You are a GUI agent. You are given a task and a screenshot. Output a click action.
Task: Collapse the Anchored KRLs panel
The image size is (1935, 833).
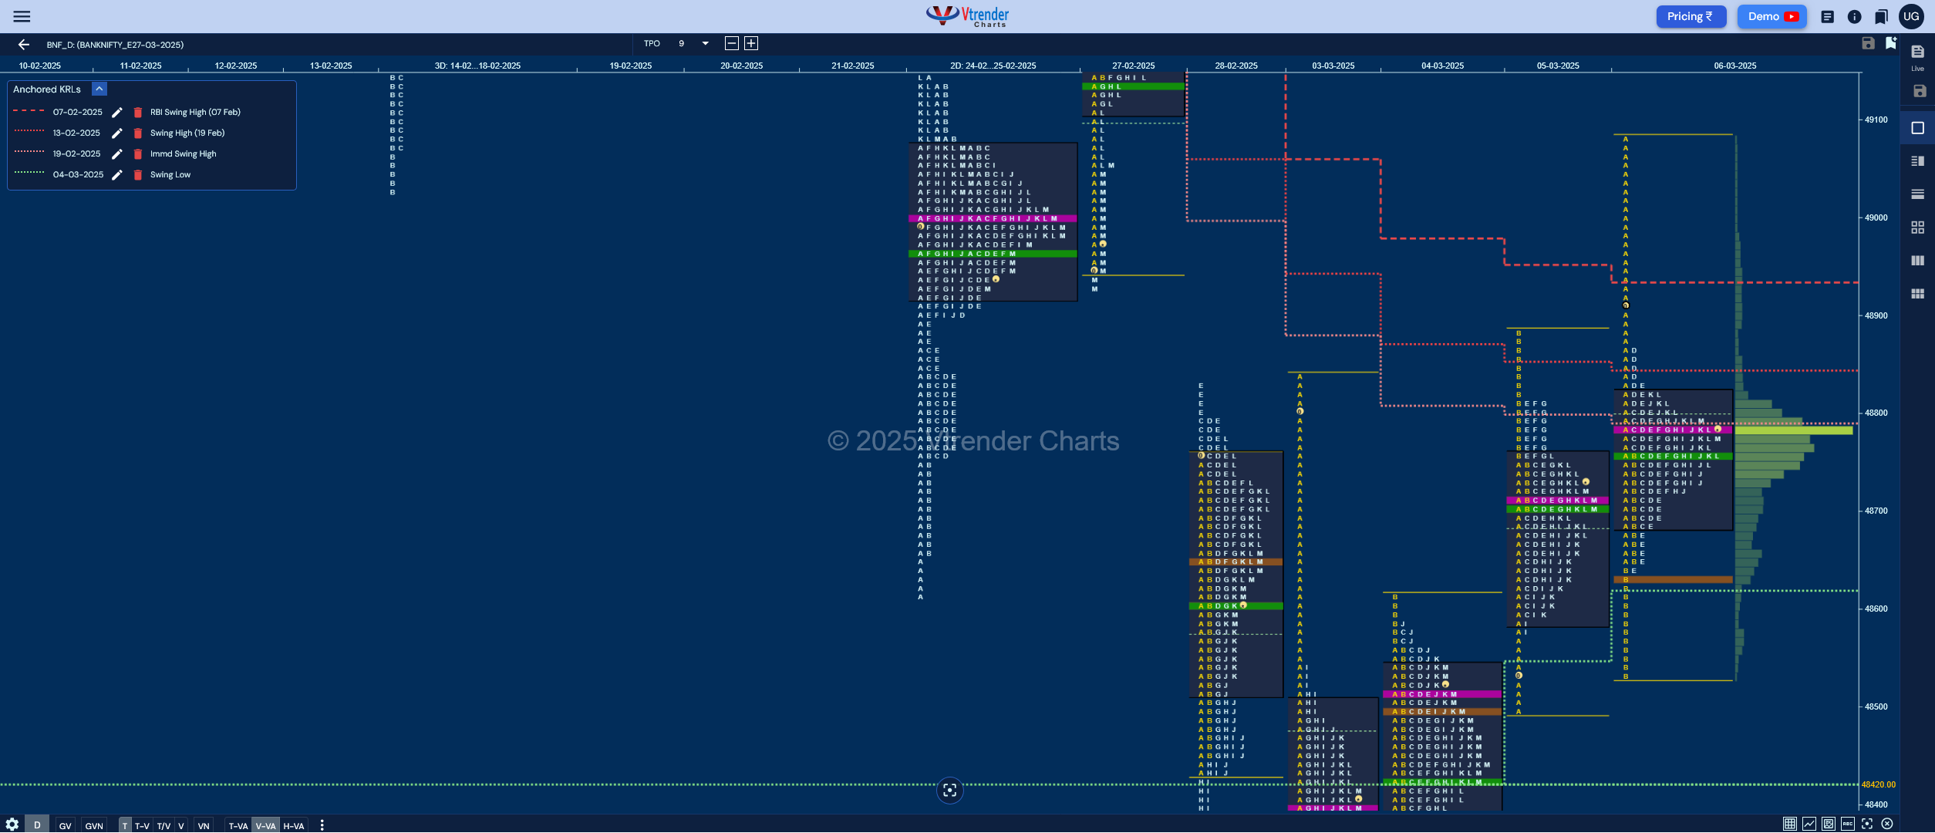[x=99, y=89]
